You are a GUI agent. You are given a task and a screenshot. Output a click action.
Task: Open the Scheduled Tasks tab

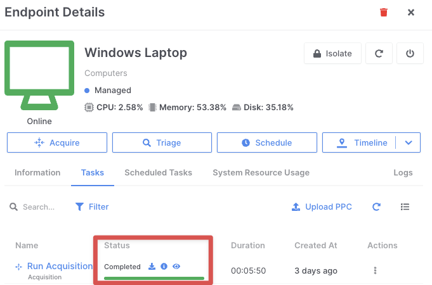(158, 173)
